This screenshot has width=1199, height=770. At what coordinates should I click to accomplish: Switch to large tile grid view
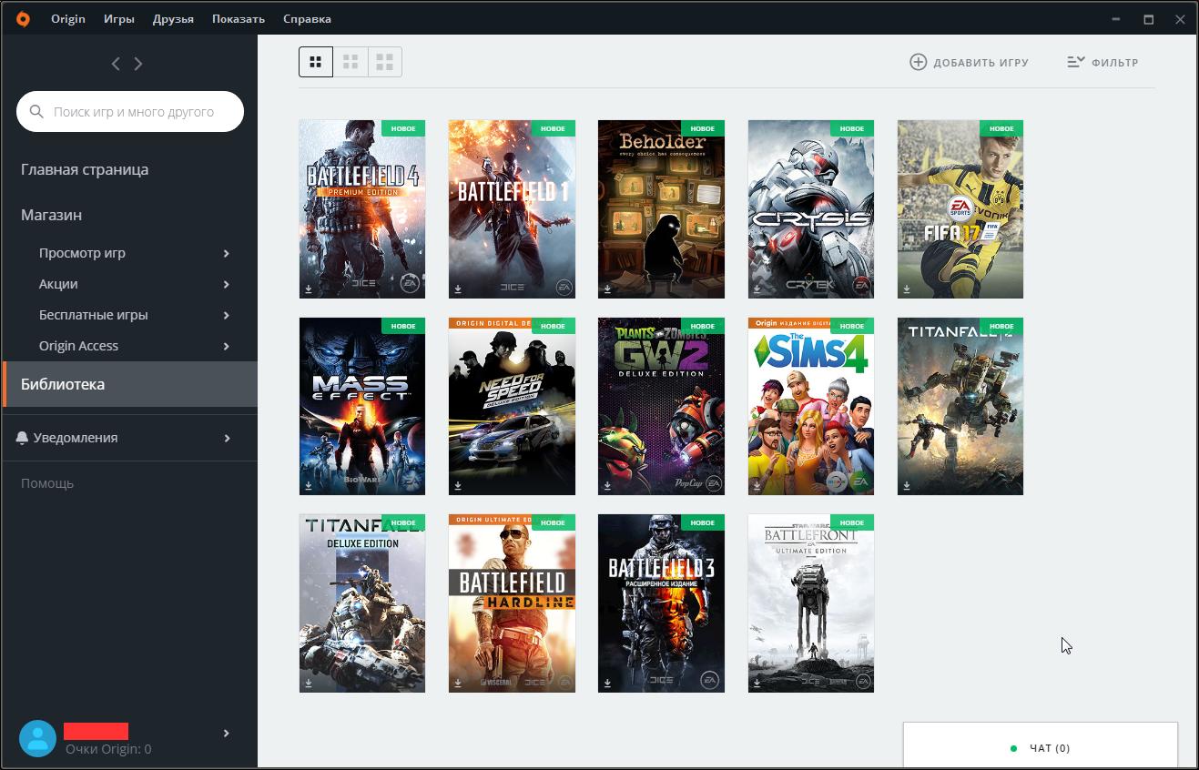[x=385, y=62]
